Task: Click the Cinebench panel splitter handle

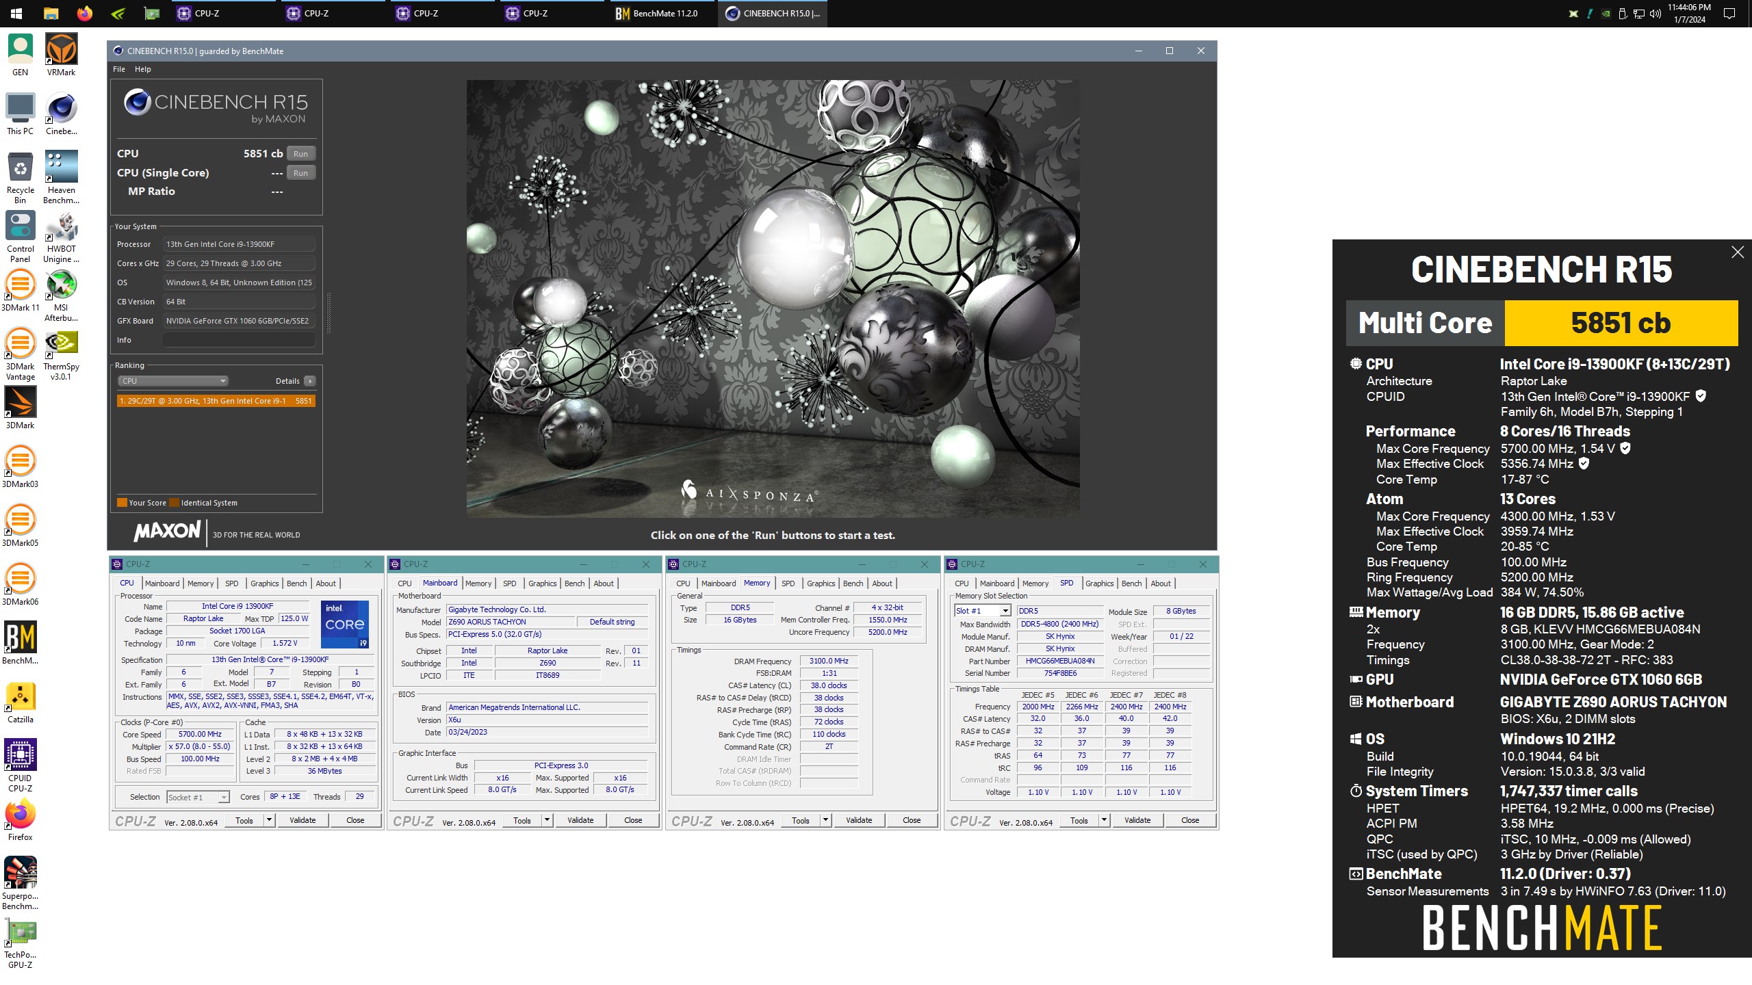Action: coord(329,313)
